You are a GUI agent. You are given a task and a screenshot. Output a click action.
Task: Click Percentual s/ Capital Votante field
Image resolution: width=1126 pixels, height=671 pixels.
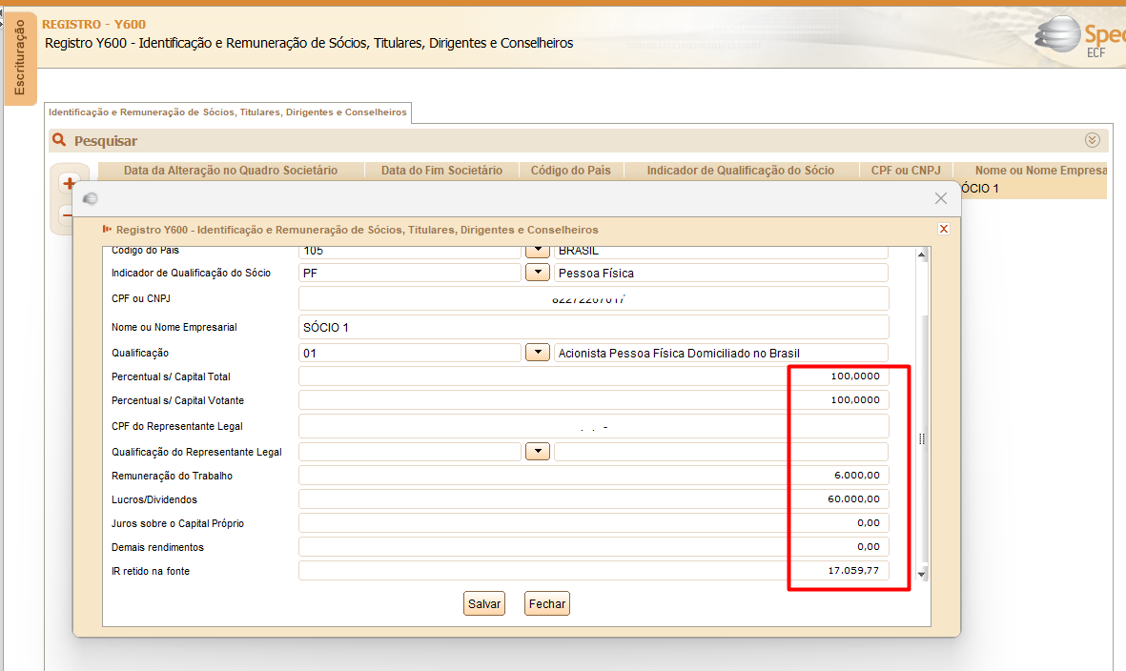pyautogui.click(x=593, y=399)
